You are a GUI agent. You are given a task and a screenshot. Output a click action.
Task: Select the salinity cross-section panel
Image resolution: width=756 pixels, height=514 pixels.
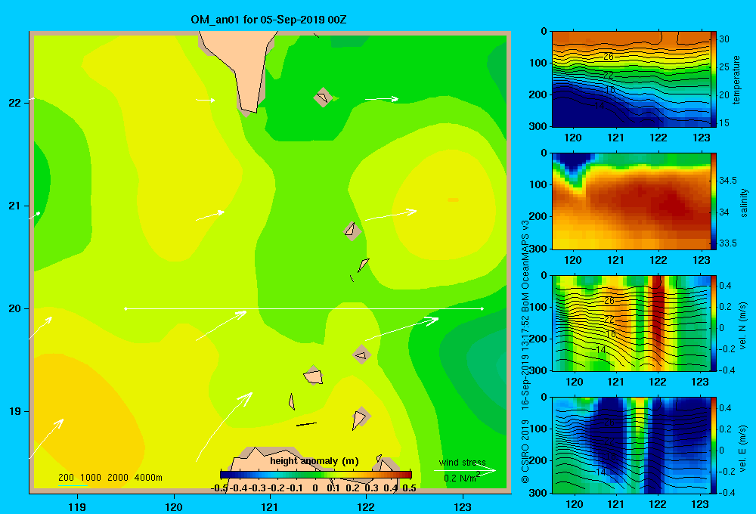pos(631,201)
